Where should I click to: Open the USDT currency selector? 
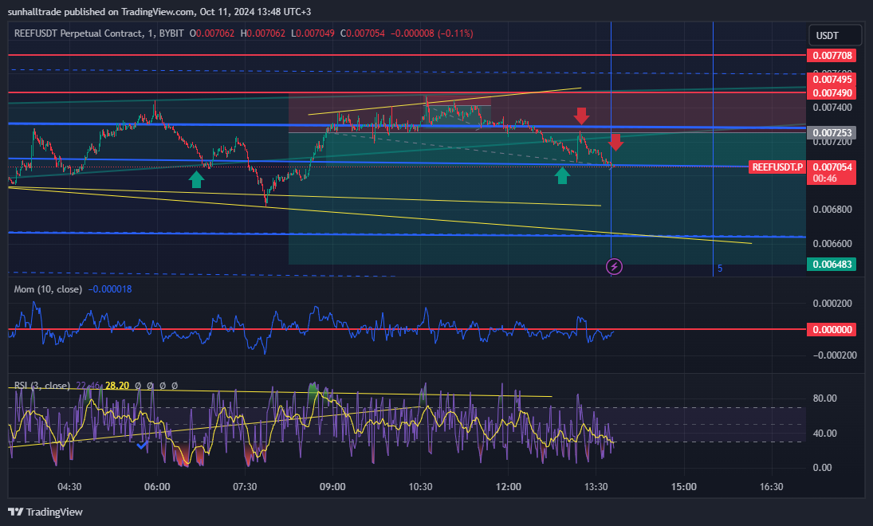pyautogui.click(x=835, y=35)
